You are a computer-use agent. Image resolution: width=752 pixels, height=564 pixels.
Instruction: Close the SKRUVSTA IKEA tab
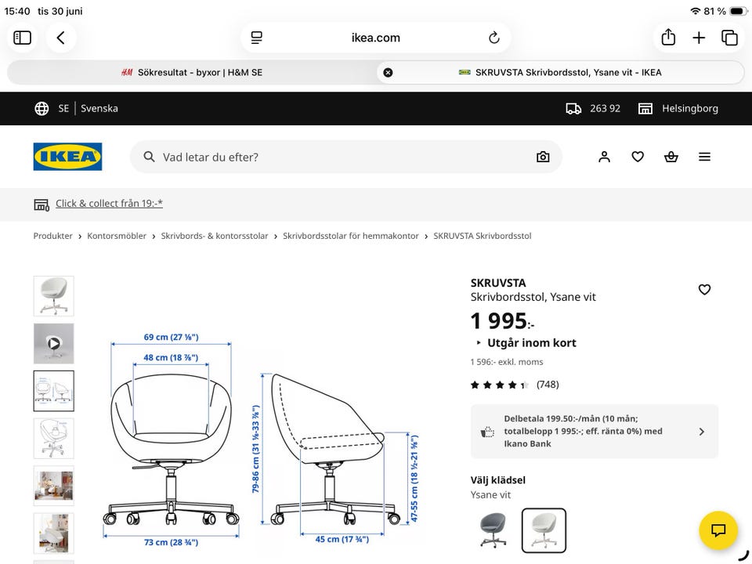tap(388, 72)
